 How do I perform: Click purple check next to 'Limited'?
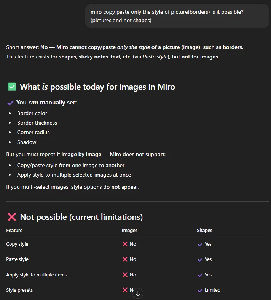200,290
